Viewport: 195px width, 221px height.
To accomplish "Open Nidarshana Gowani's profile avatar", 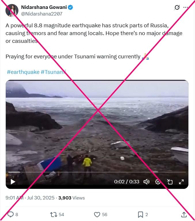I will point(12,10).
